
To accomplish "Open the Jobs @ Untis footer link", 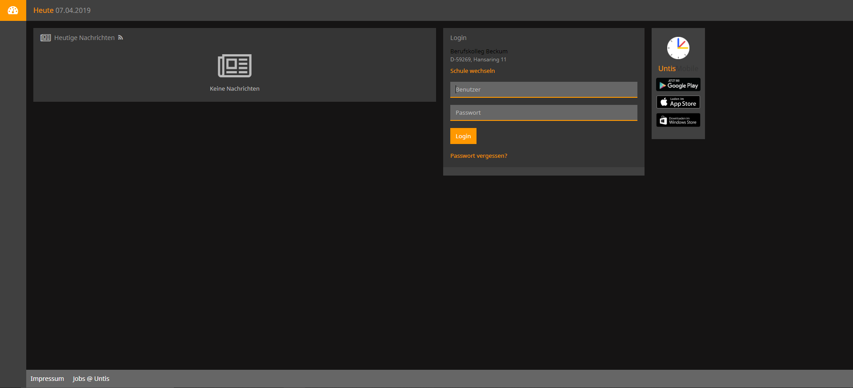I will (x=91, y=379).
